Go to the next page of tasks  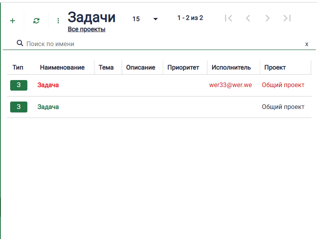[267, 18]
